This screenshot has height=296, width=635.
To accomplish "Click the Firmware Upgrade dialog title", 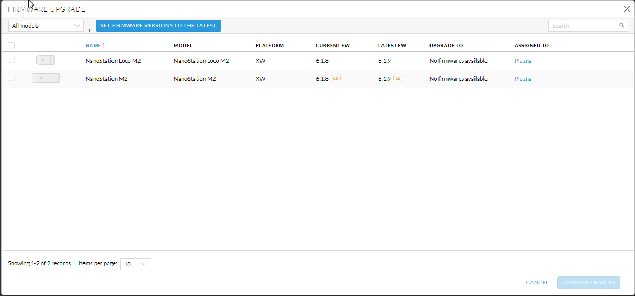I will [x=47, y=9].
